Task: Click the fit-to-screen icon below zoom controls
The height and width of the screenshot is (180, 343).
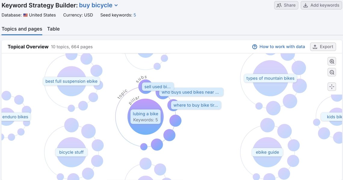Action: (332, 87)
